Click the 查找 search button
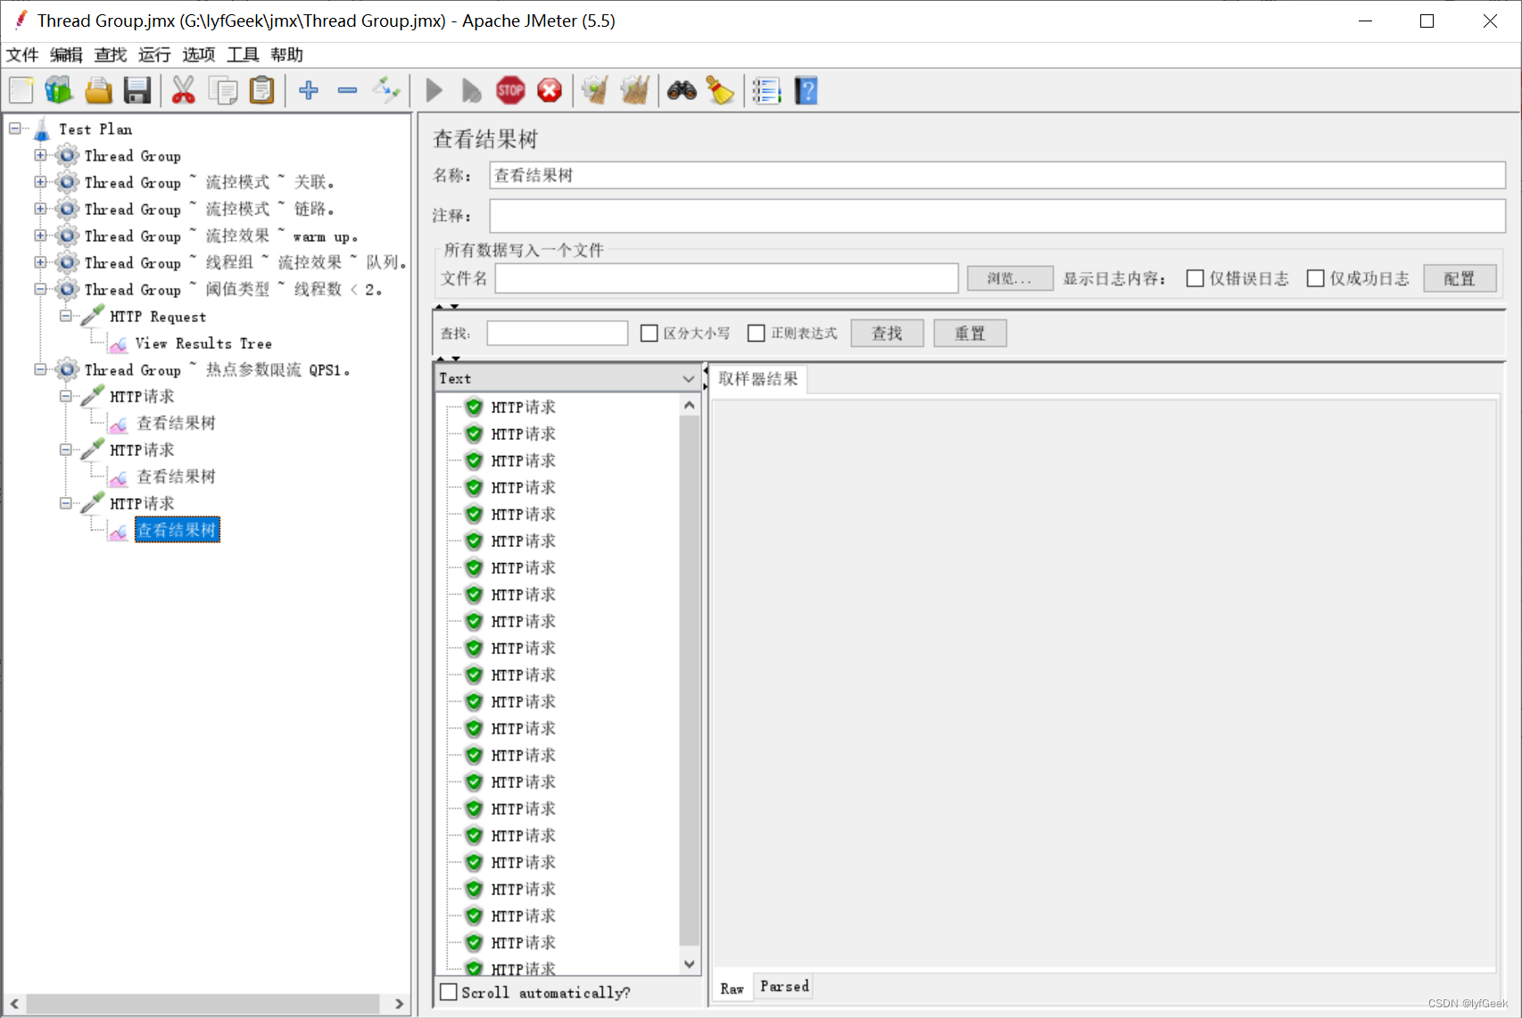Viewport: 1522px width, 1018px height. click(x=887, y=333)
